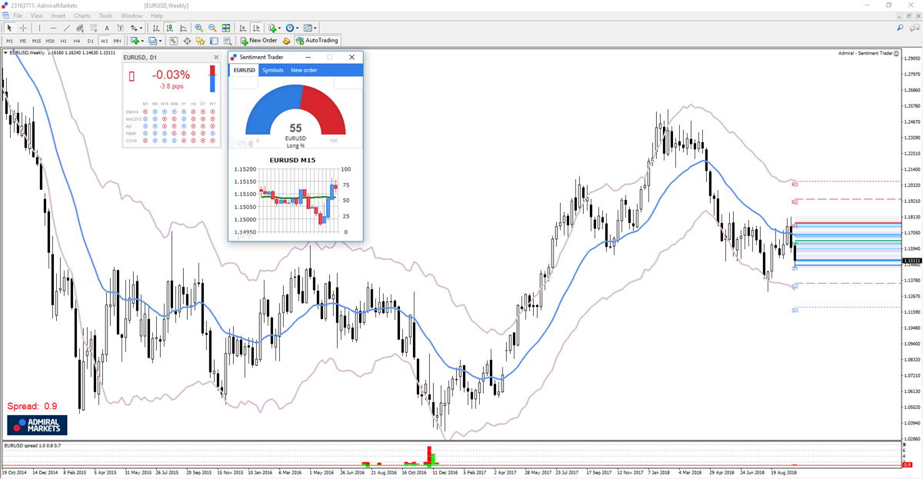Viewport: 923px width, 479px height.
Task: Disable AutoTrading
Action: [x=316, y=40]
